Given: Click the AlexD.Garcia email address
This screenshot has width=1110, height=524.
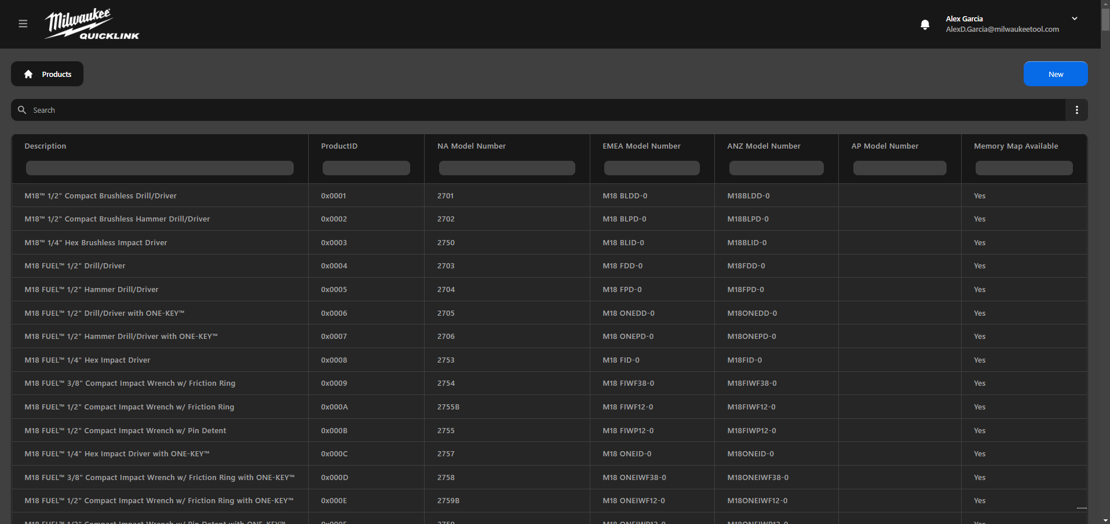Looking at the screenshot, I should [x=1002, y=29].
